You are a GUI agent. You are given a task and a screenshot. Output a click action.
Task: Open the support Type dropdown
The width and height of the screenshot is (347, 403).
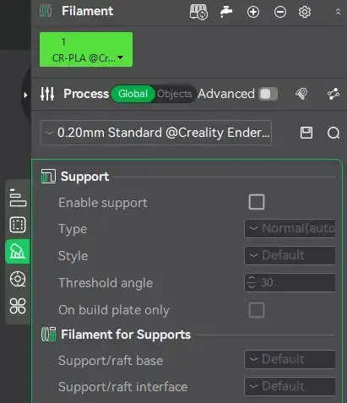[290, 228]
